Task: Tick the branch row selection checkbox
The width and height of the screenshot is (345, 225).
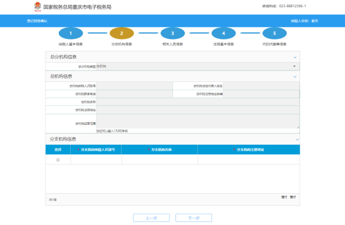Action: click(x=58, y=160)
